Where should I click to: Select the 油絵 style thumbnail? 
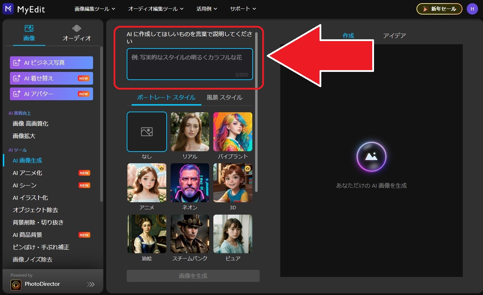point(147,234)
